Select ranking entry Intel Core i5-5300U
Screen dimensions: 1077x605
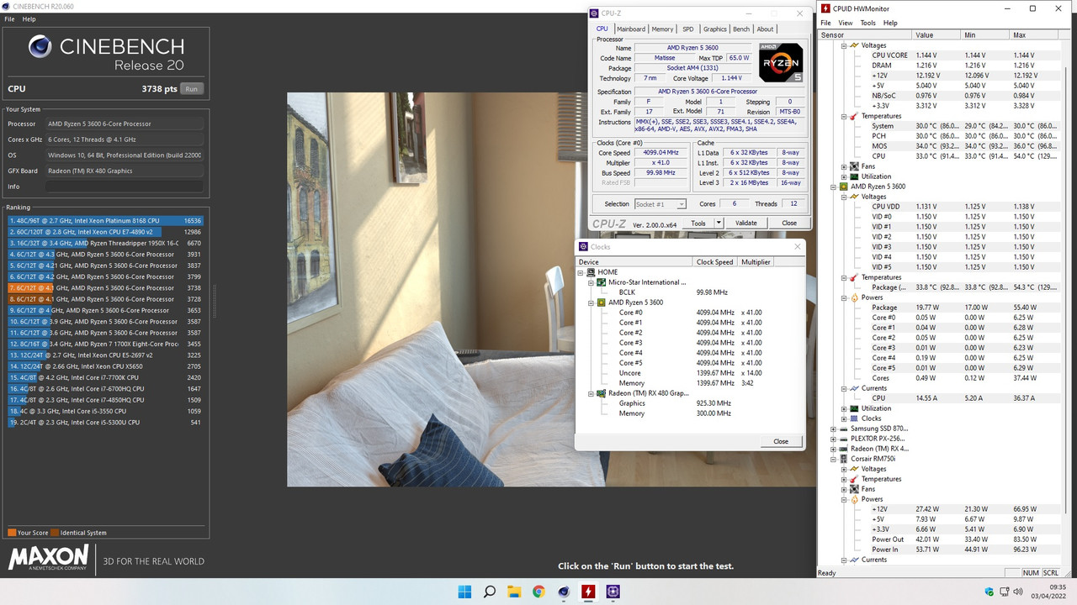pos(105,423)
